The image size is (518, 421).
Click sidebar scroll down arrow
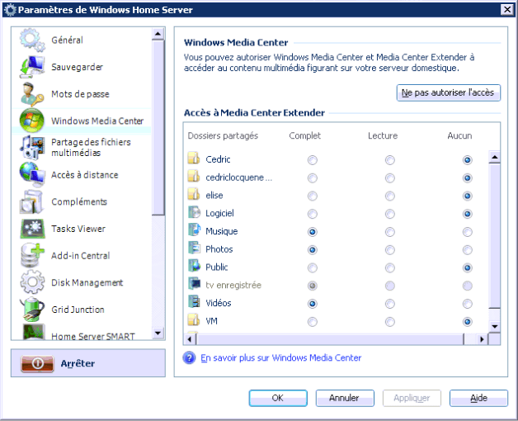coord(158,333)
